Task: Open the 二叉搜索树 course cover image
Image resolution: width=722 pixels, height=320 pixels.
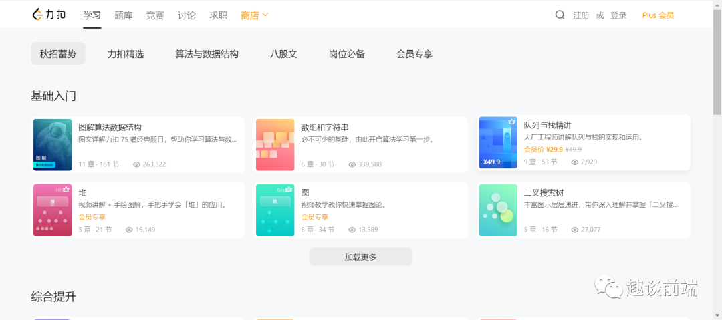Action: pos(498,210)
